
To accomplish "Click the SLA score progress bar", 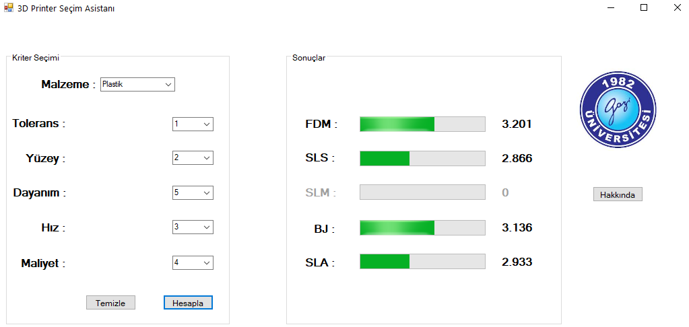I will click(x=422, y=262).
